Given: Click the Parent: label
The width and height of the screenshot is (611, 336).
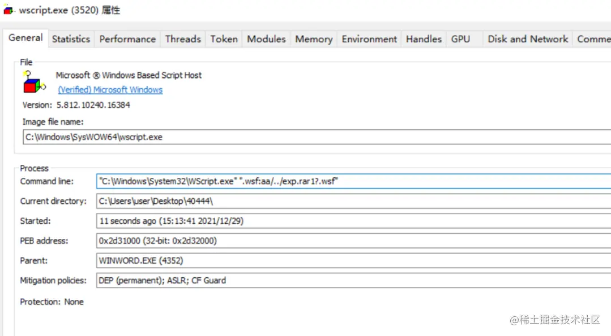Looking at the screenshot, I should pyautogui.click(x=34, y=261).
